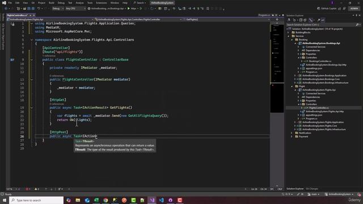The width and height of the screenshot is (363, 204).
Task: Select FlightsController.cs in Solution Explorer
Action: click(319, 108)
